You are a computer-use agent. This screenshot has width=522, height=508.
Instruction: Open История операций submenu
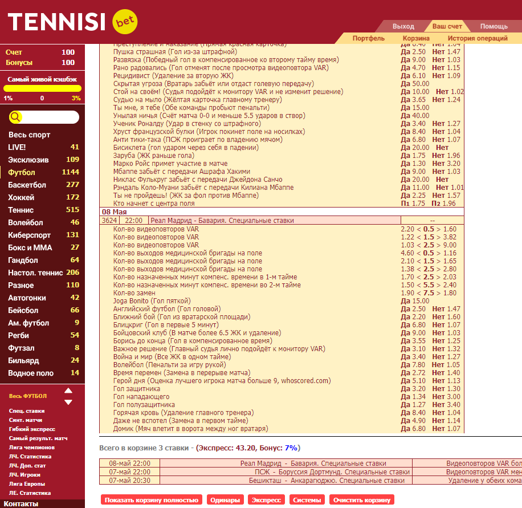478,38
